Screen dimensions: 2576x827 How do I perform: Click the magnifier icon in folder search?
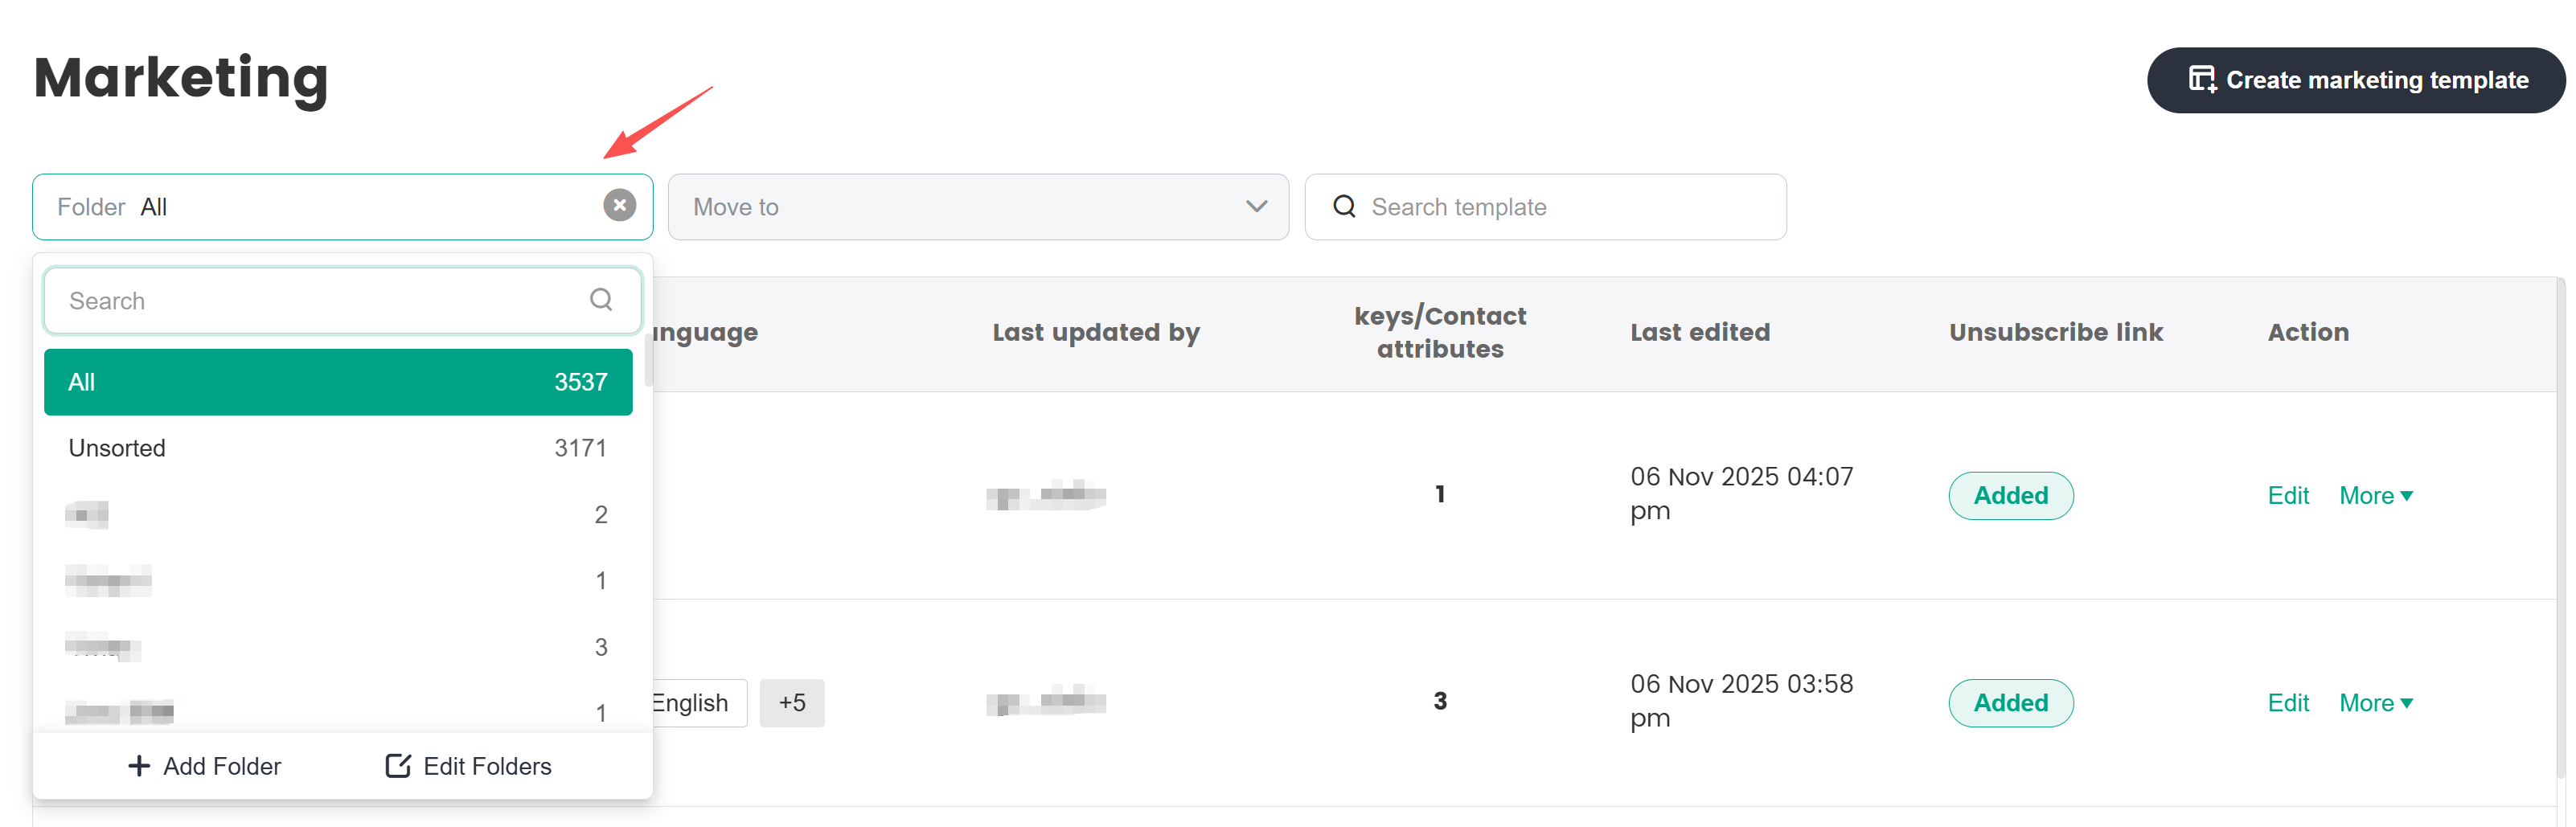[600, 300]
